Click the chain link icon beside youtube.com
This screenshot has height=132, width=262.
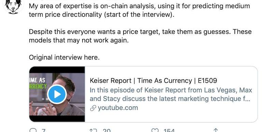tap(93, 108)
